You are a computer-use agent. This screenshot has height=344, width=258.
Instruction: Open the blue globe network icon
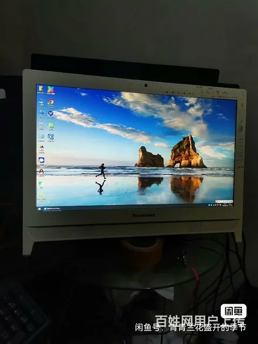click(x=41, y=114)
